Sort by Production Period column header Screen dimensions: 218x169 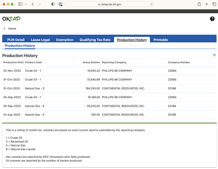(x=13, y=62)
